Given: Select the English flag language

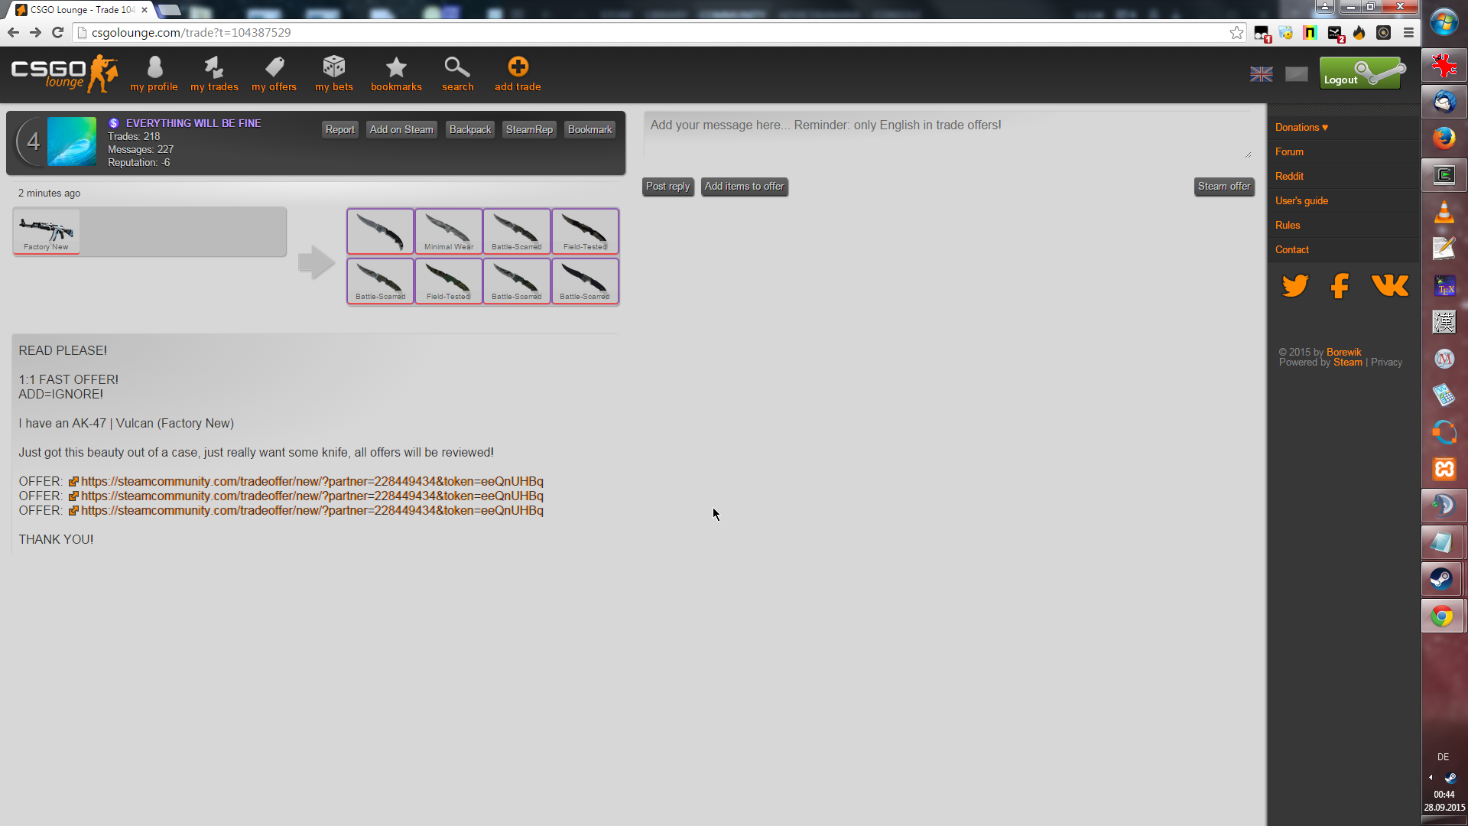Looking at the screenshot, I should (x=1262, y=74).
